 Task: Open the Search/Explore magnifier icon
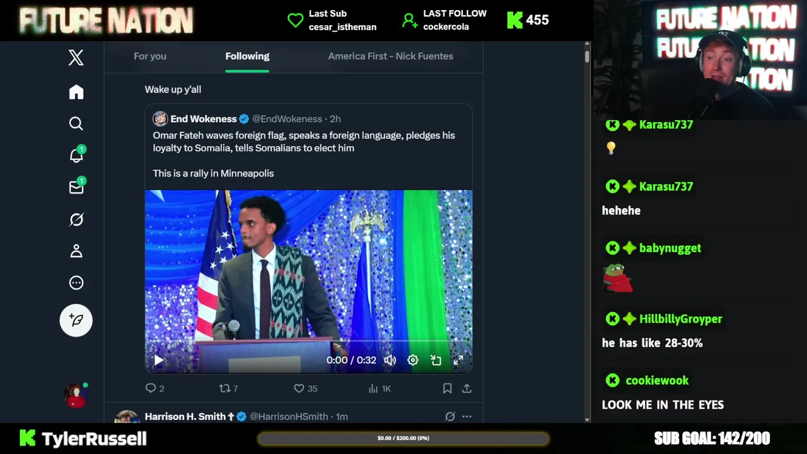click(x=76, y=124)
